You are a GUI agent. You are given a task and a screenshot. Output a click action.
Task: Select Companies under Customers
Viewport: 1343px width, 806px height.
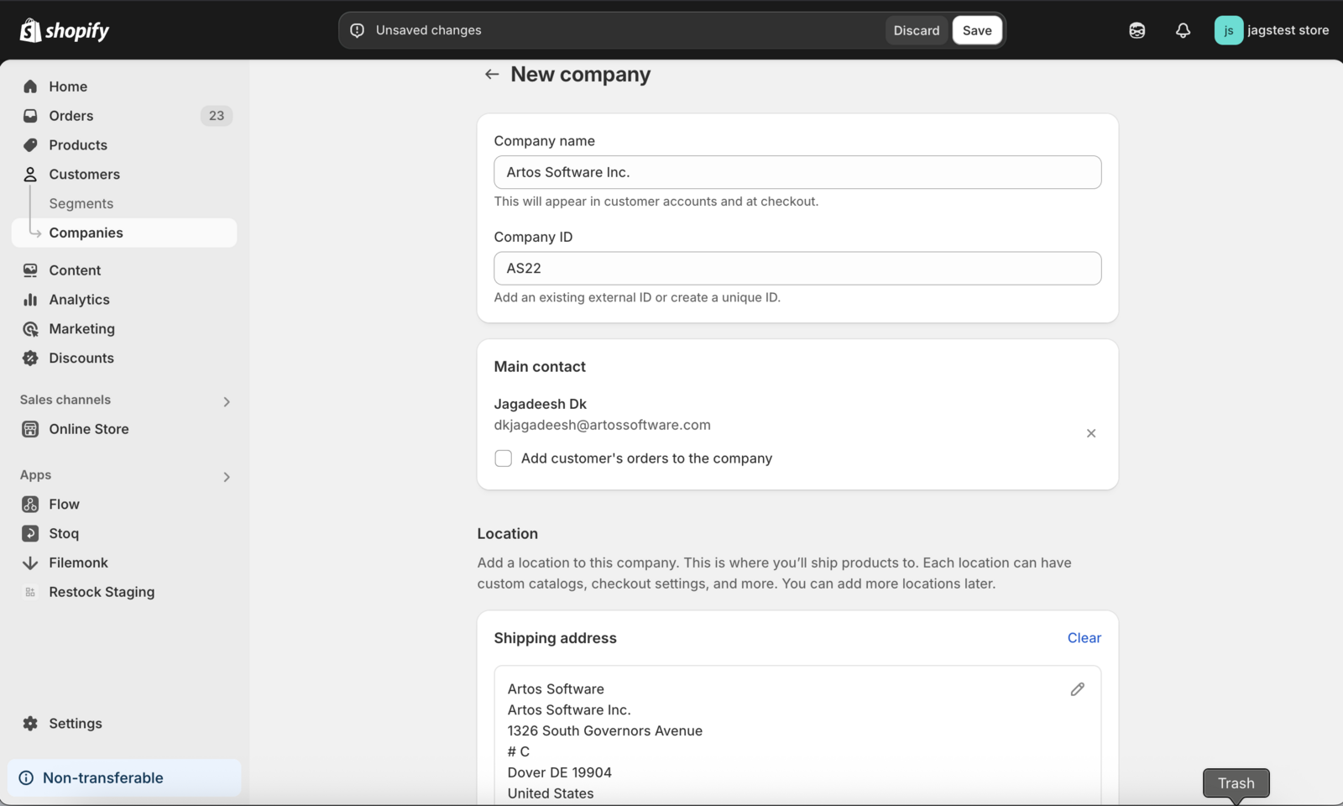click(124, 233)
